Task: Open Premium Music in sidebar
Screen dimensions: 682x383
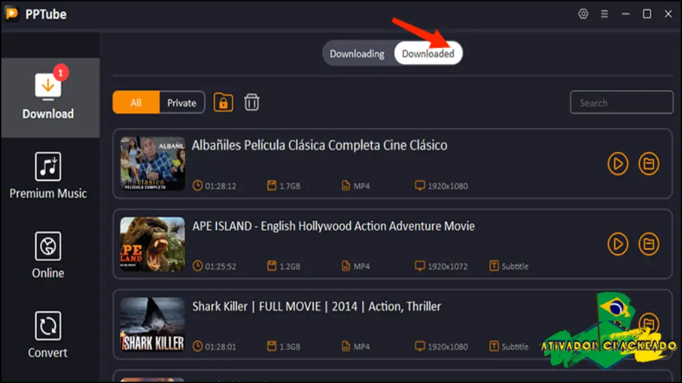Action: point(48,176)
